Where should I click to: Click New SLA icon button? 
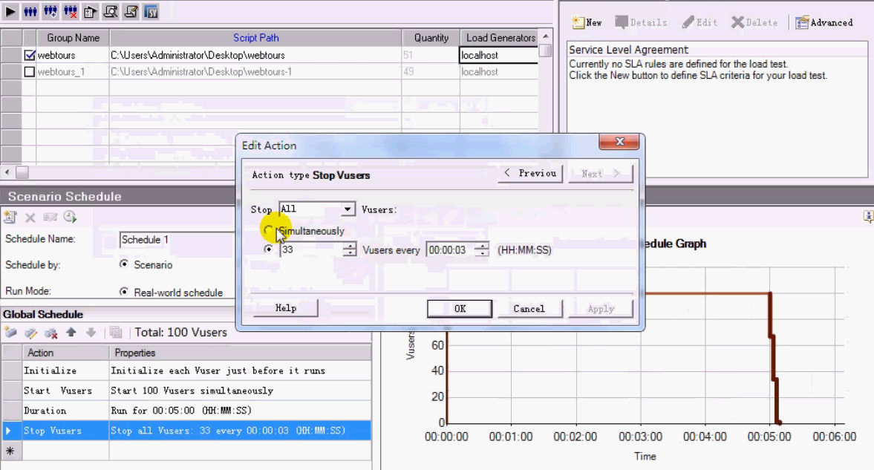click(x=587, y=22)
